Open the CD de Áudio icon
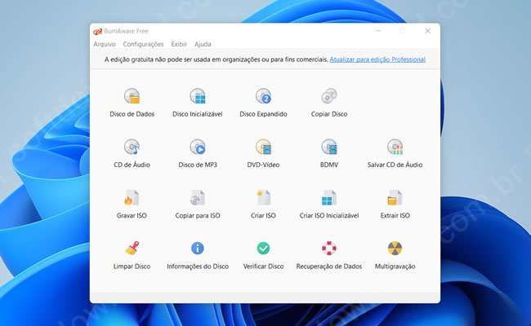 (132, 147)
